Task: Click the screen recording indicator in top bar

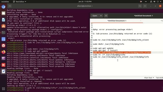Action: [x=141, y=2]
